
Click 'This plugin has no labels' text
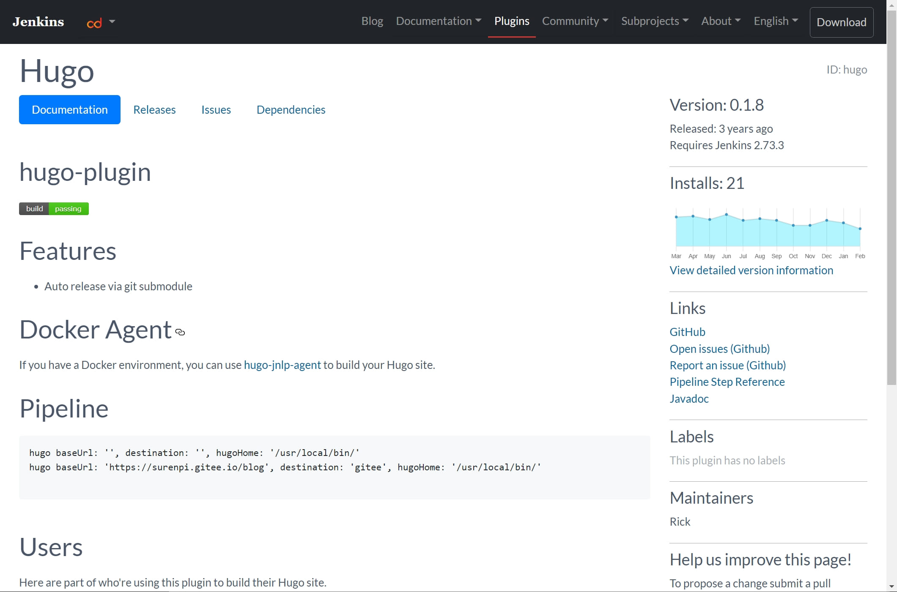click(727, 460)
